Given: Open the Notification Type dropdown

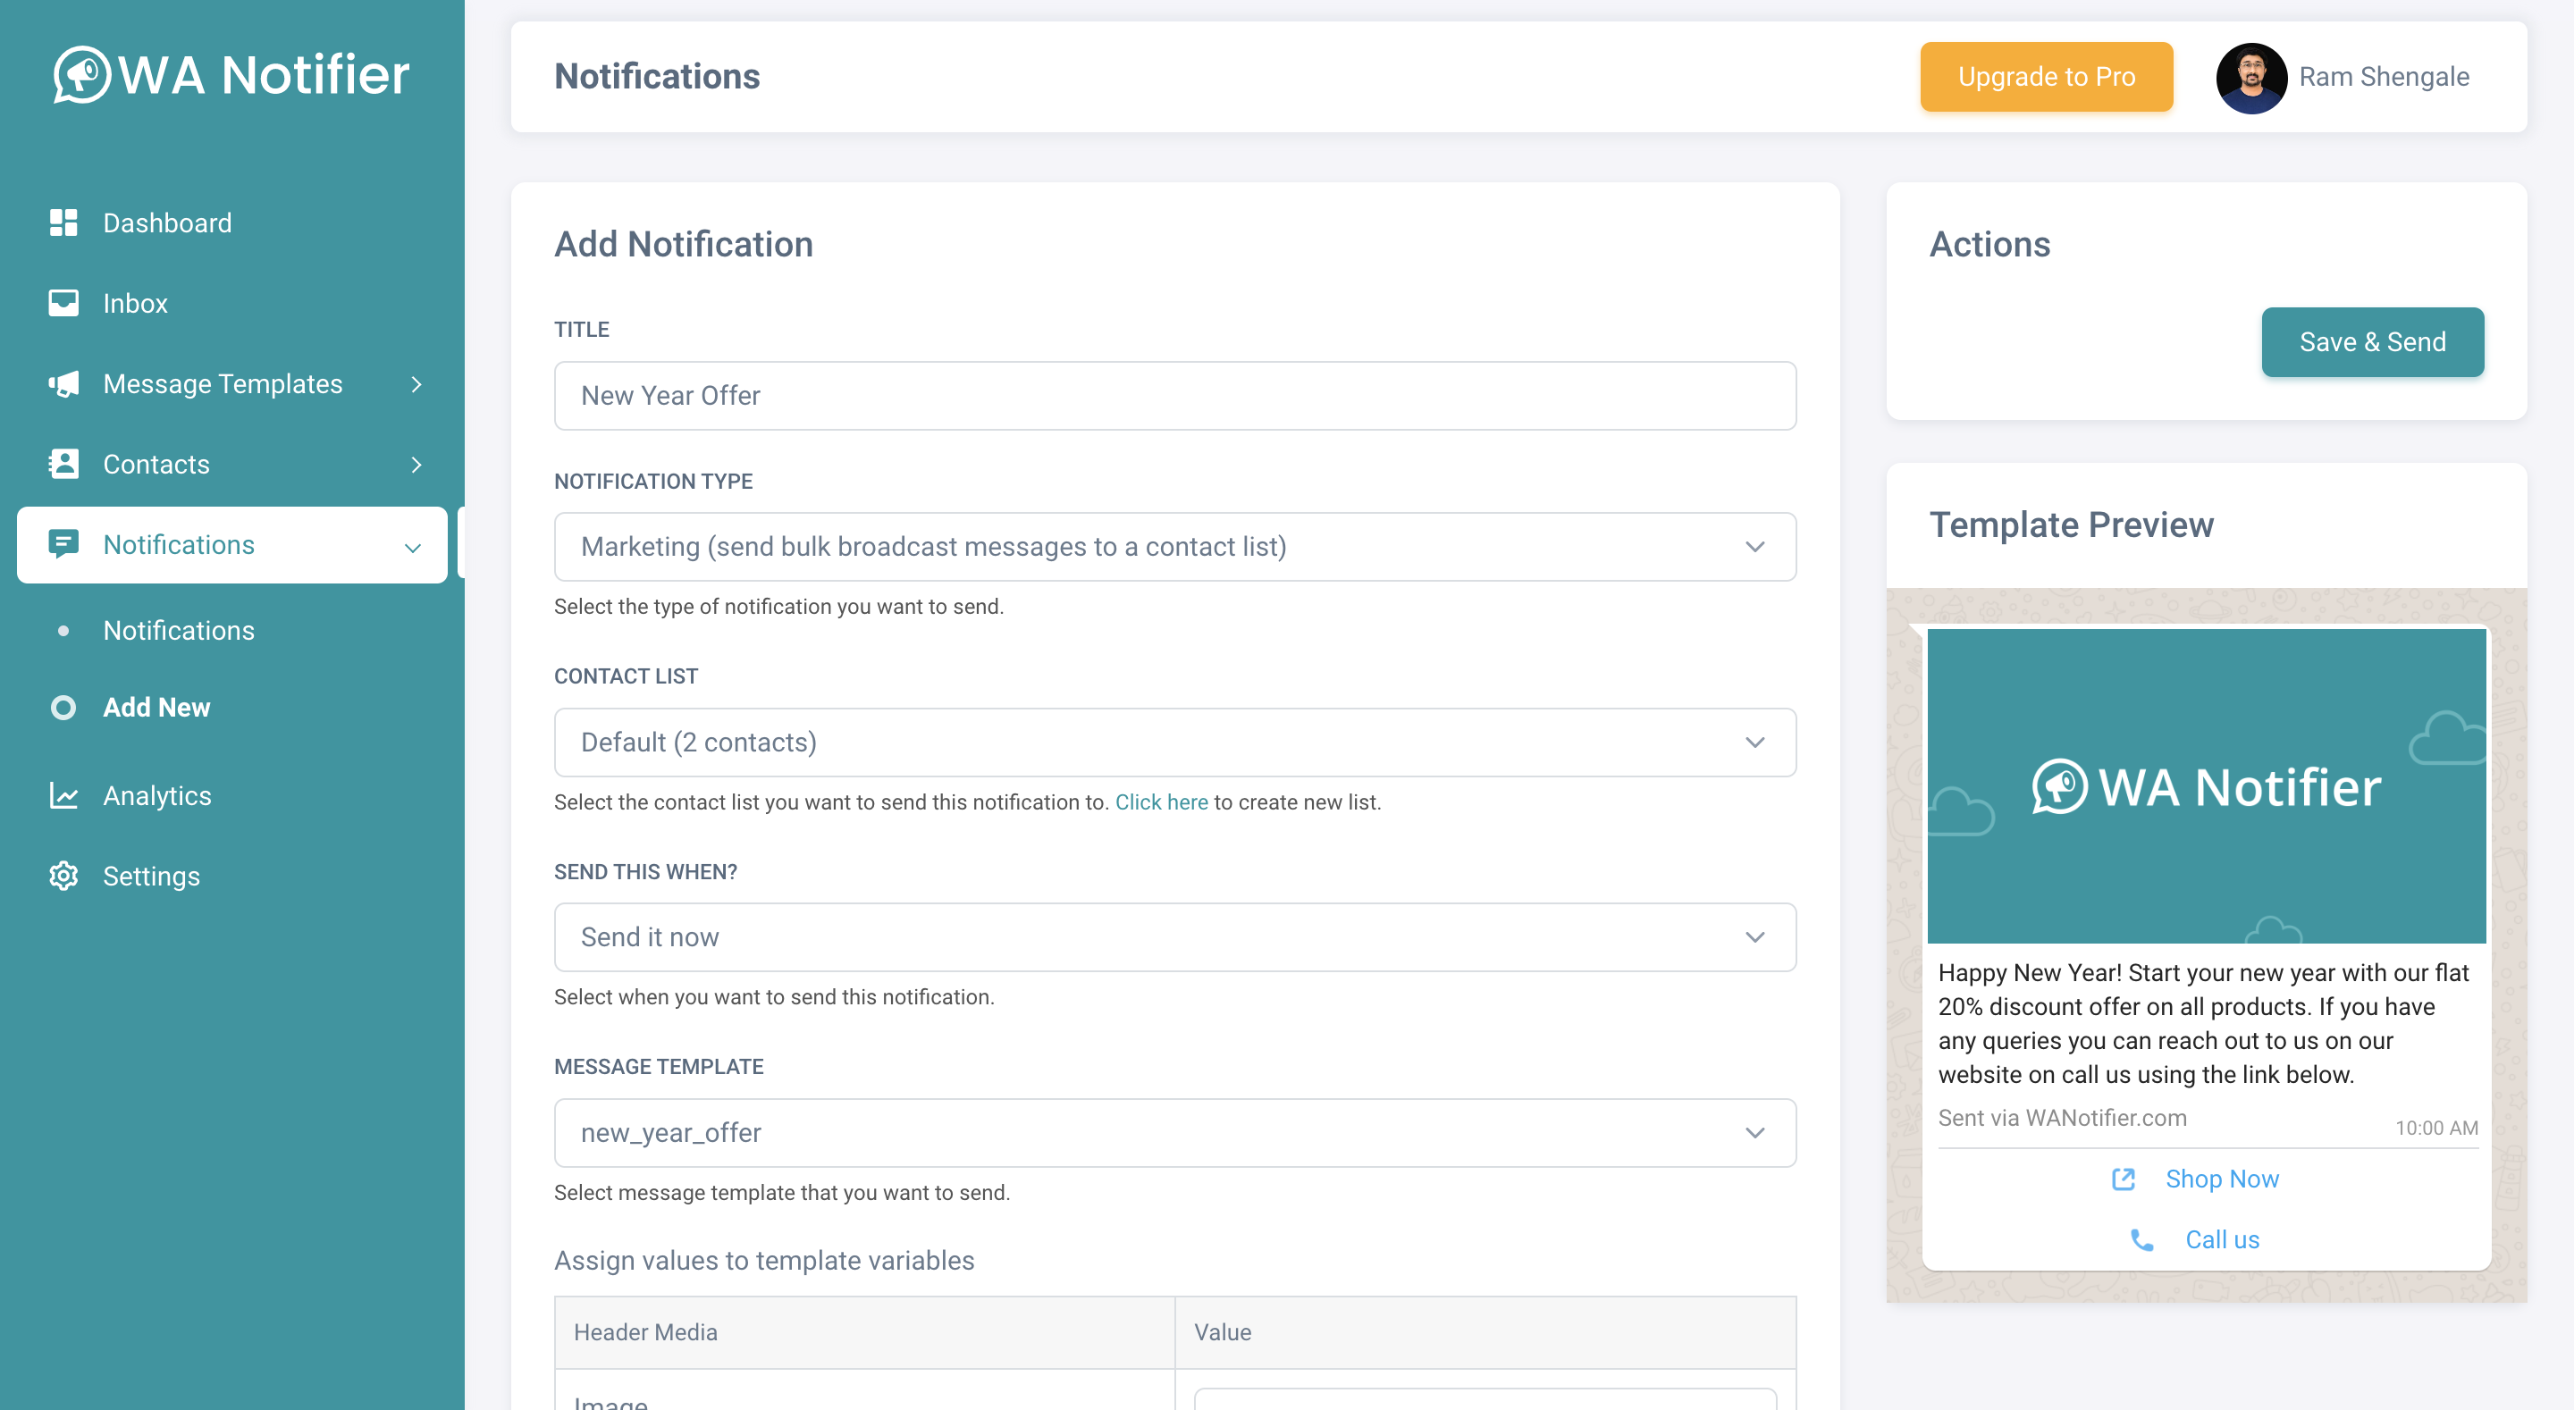Looking at the screenshot, I should [1175, 547].
